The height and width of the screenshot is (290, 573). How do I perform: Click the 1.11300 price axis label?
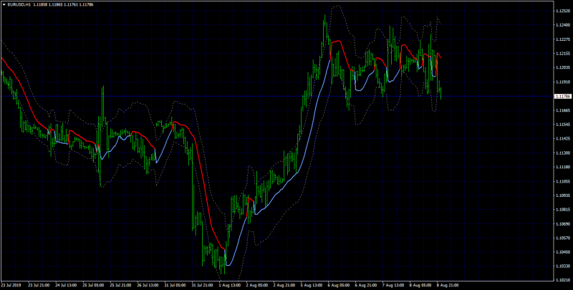[x=562, y=153]
